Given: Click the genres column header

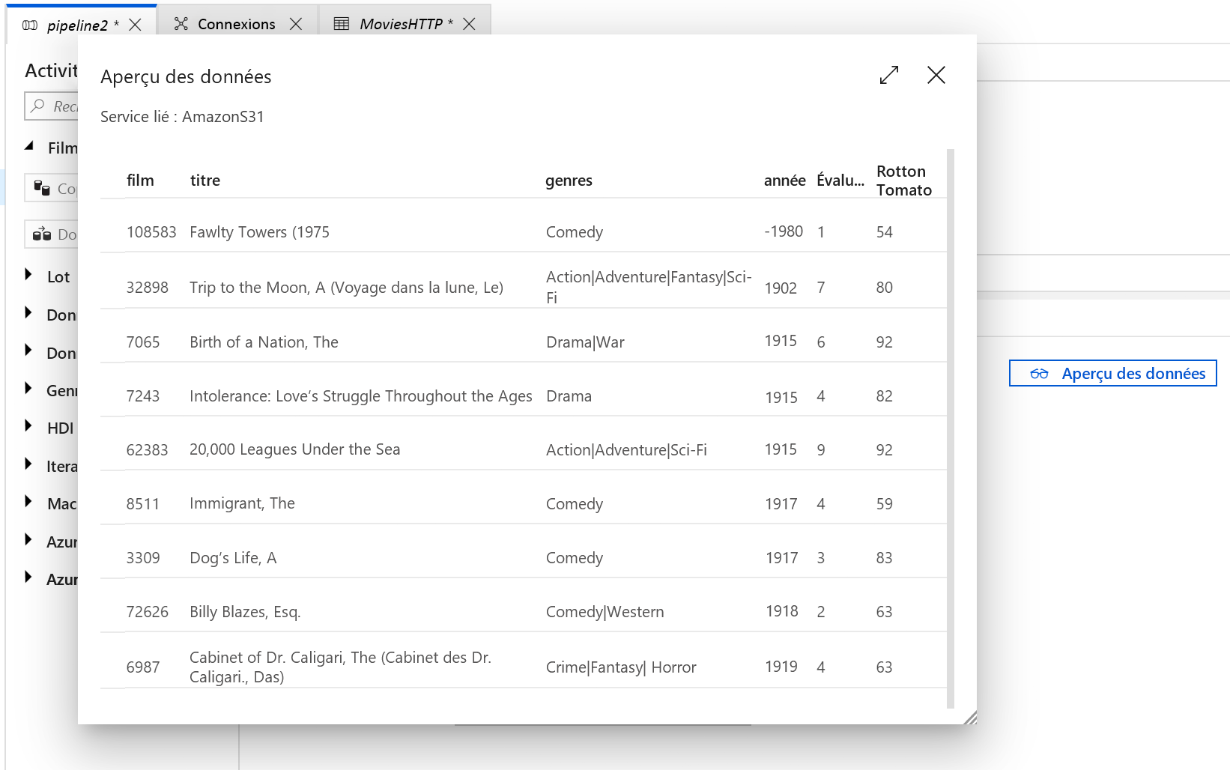Looking at the screenshot, I should coord(569,181).
